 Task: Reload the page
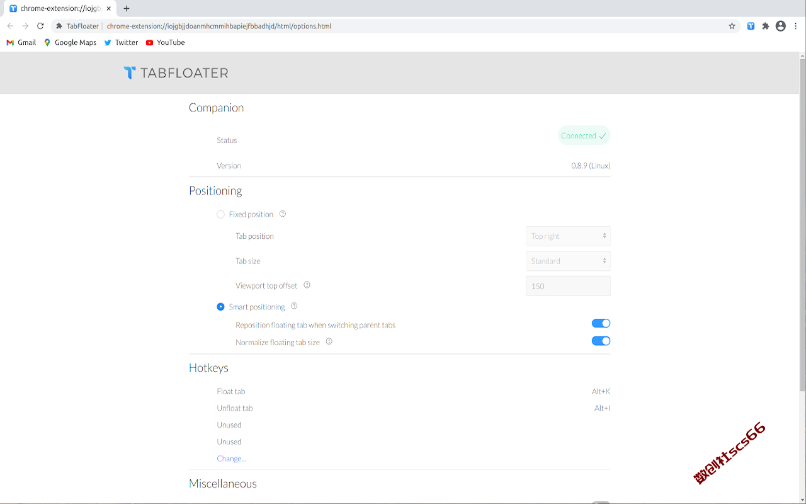coord(40,26)
